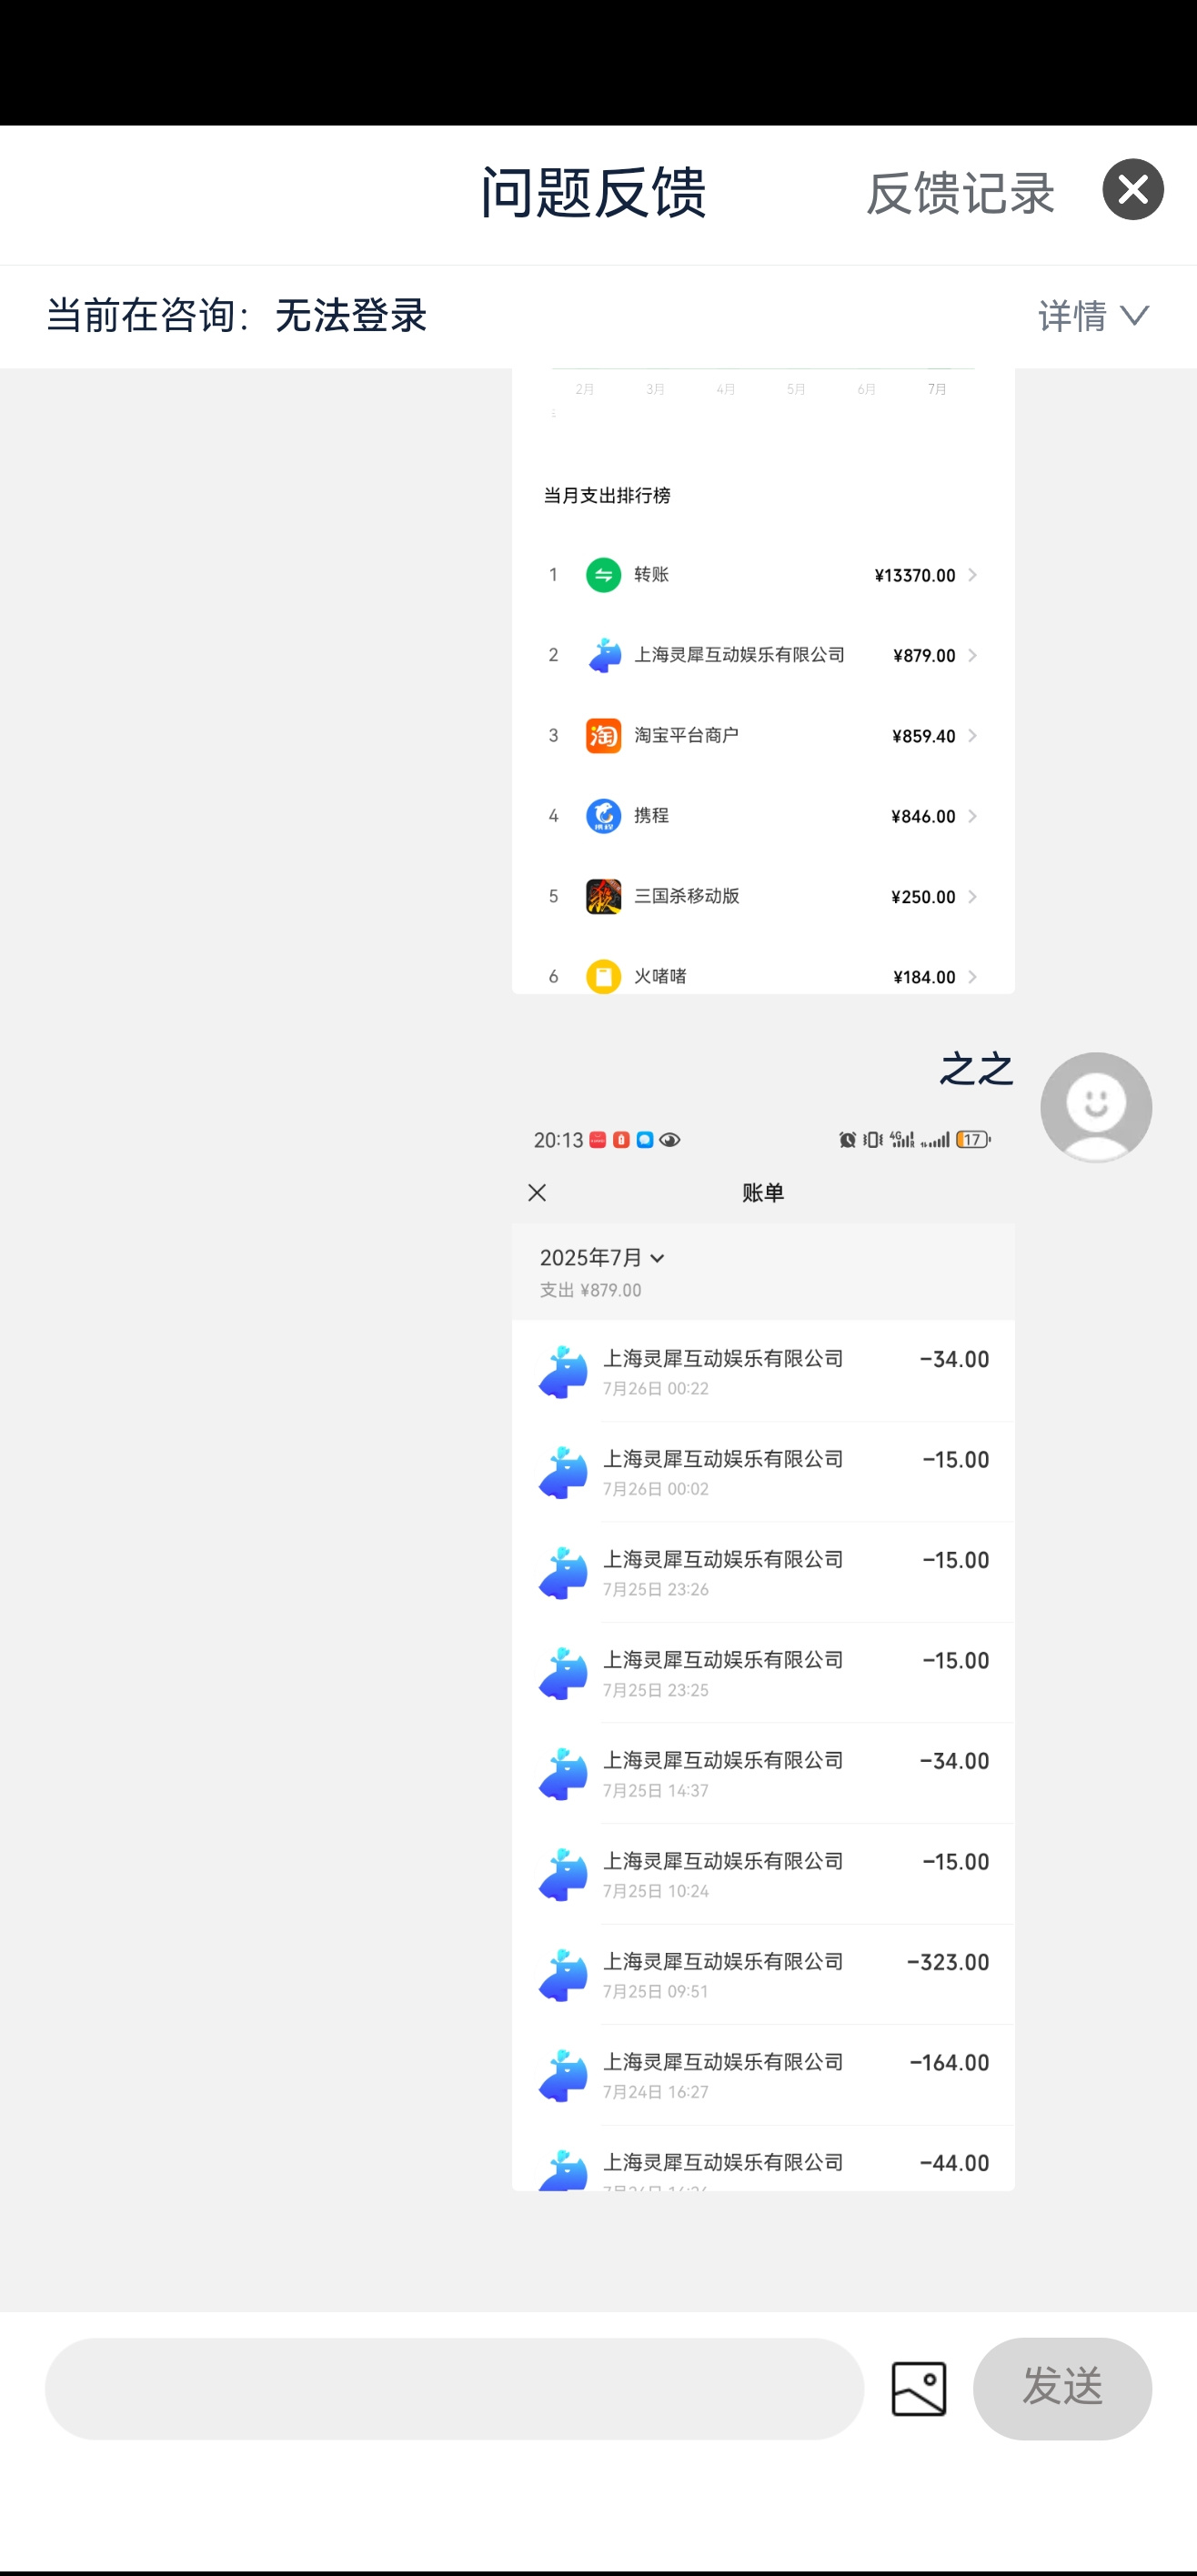Select transaction 7月25日 23:26
Viewport: 1197px width, 2576px height.
[x=763, y=1572]
